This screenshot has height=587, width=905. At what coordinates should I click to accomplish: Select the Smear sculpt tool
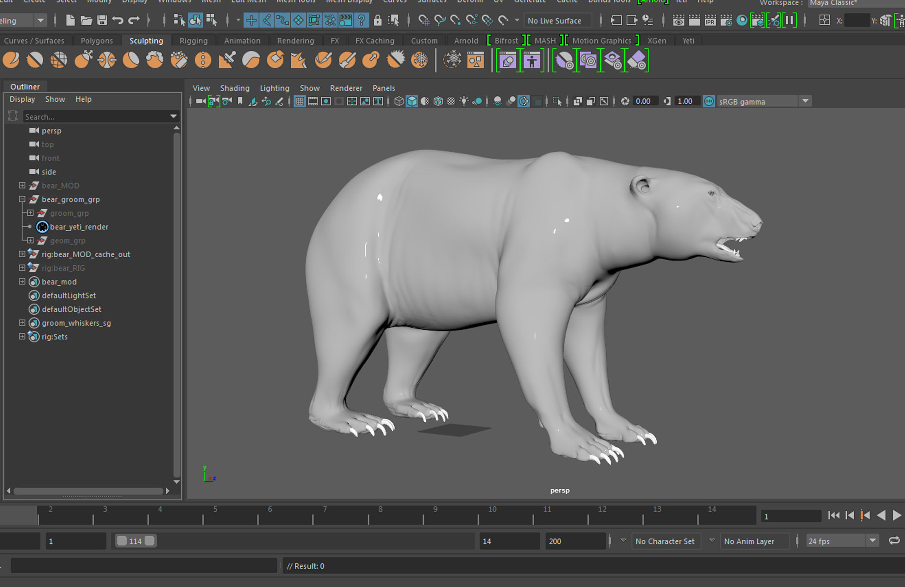(x=347, y=60)
